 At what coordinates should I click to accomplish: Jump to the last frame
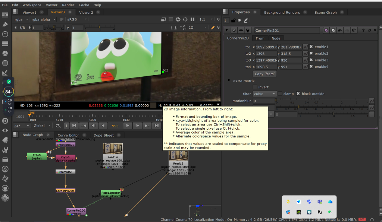click(157, 126)
